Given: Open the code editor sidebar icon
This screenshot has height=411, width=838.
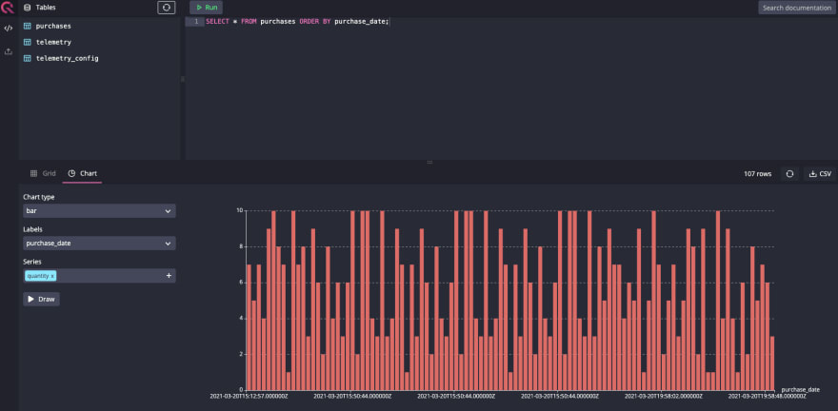Looking at the screenshot, I should (x=8, y=29).
